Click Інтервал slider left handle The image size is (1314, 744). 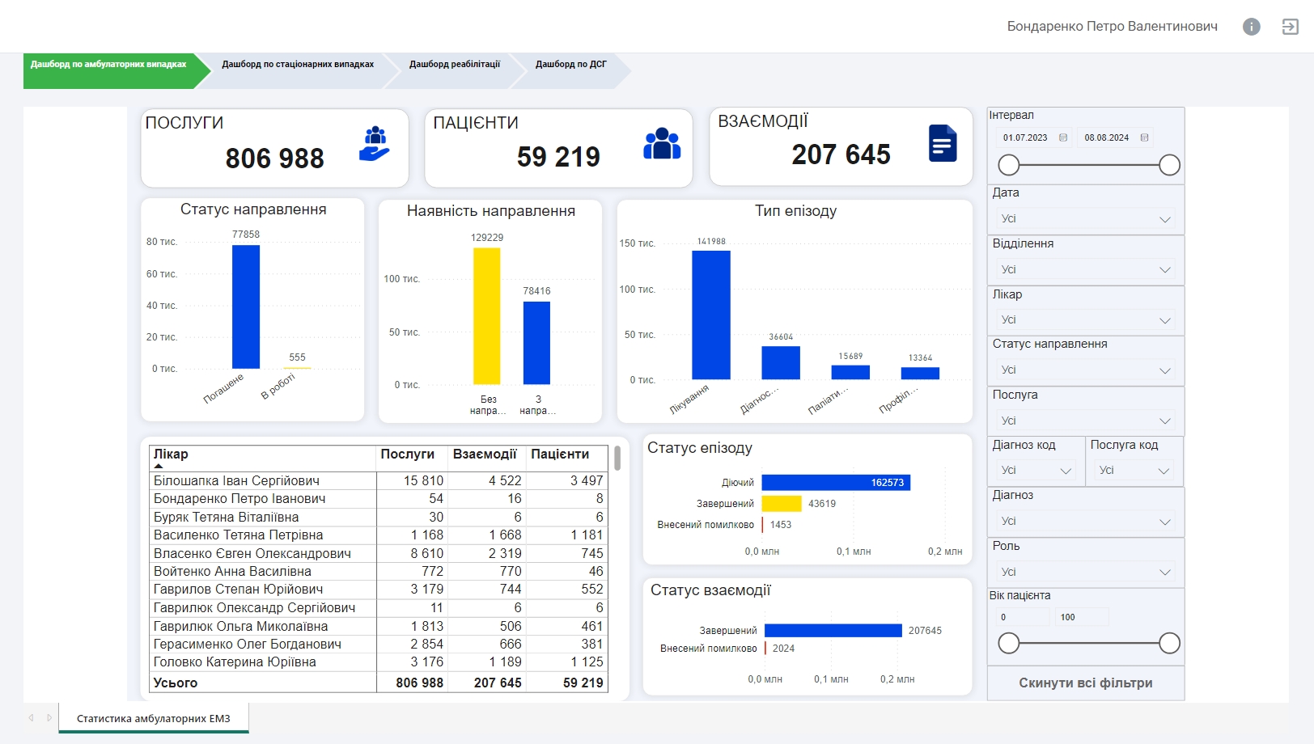[1009, 165]
